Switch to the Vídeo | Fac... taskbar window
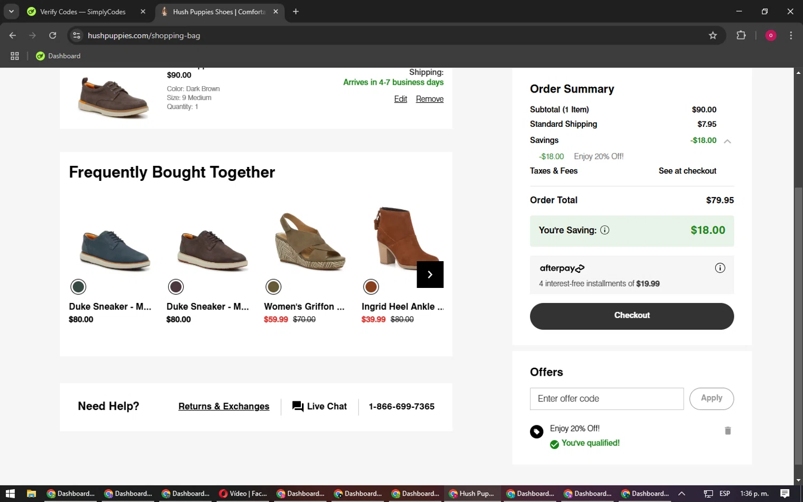 click(x=243, y=493)
